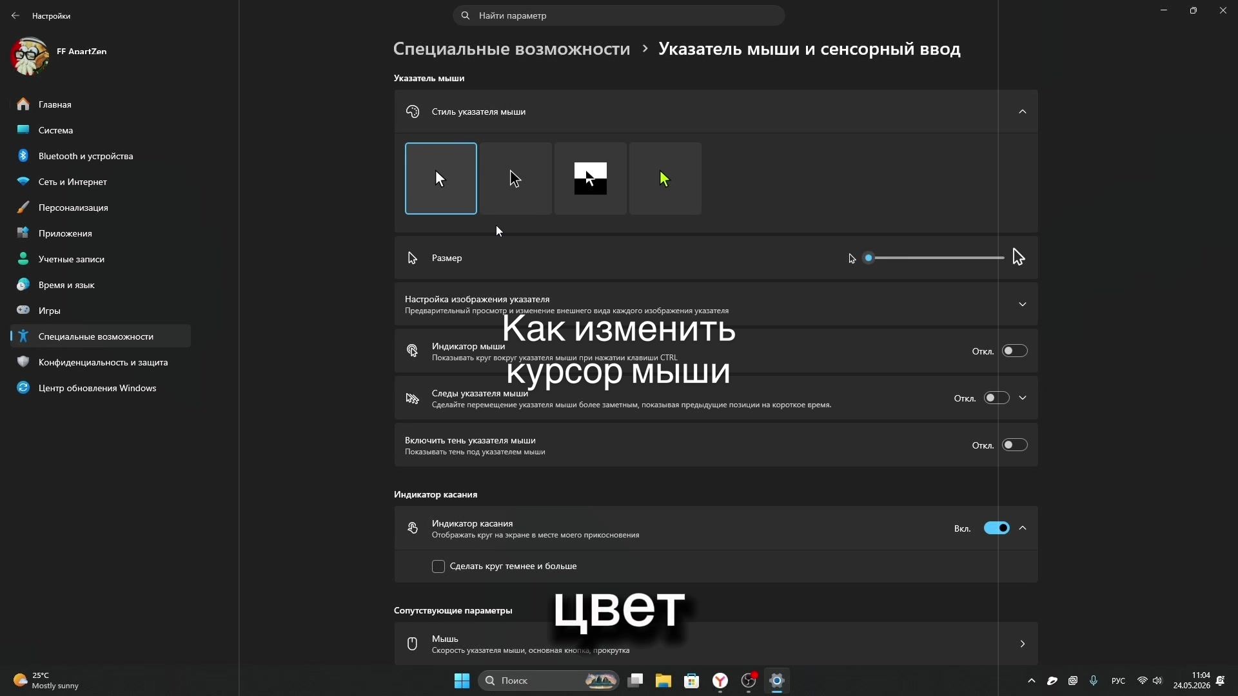Click the large cursor icon beside size slider
This screenshot has width=1238, height=696.
(1018, 257)
